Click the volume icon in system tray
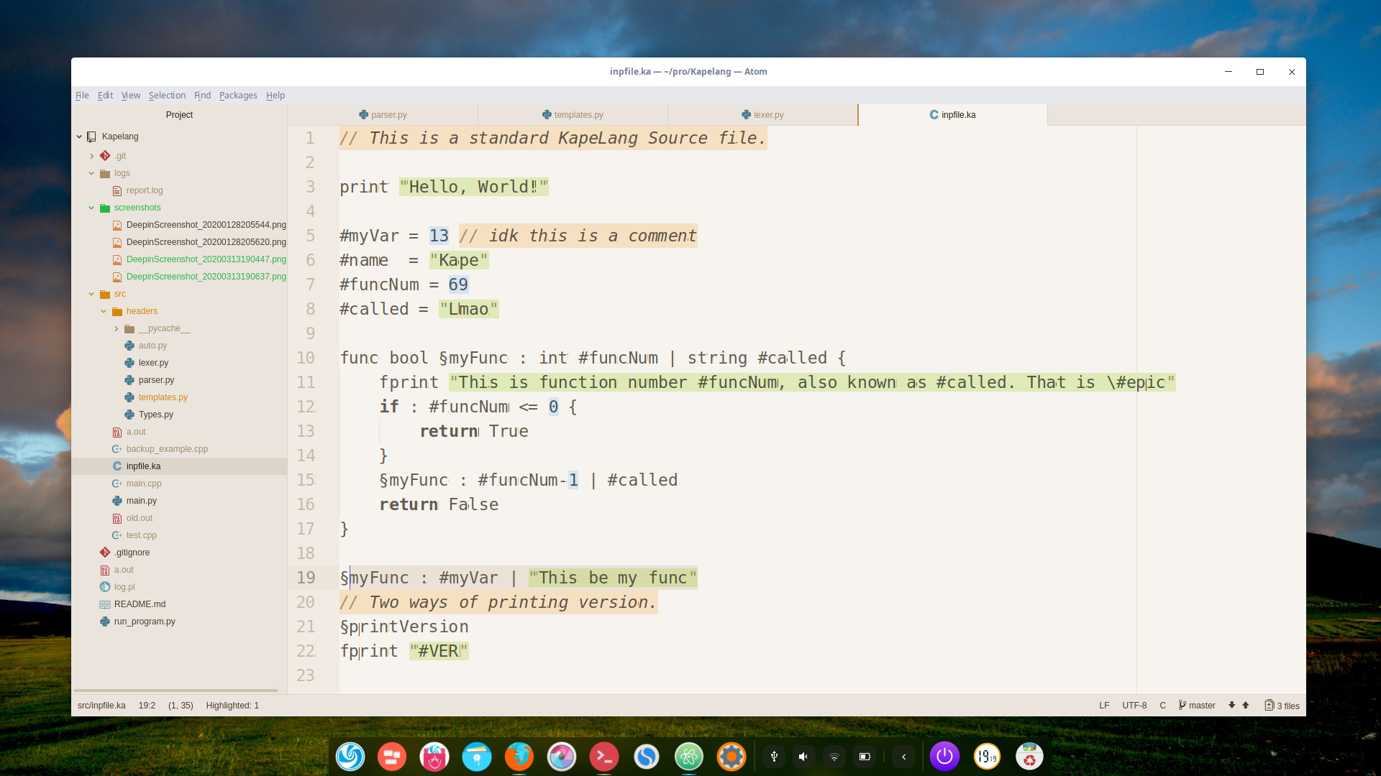 [x=803, y=757]
